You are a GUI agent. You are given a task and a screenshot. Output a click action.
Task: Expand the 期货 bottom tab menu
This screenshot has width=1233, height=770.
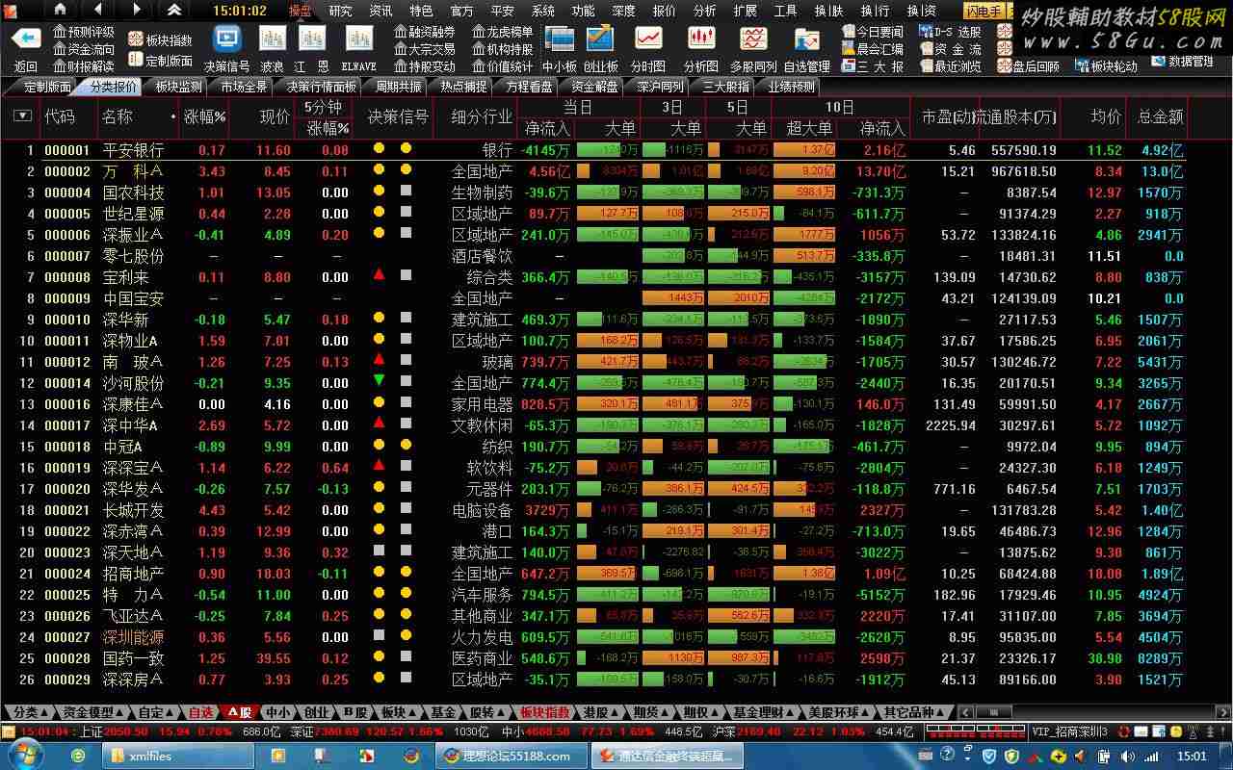point(650,712)
